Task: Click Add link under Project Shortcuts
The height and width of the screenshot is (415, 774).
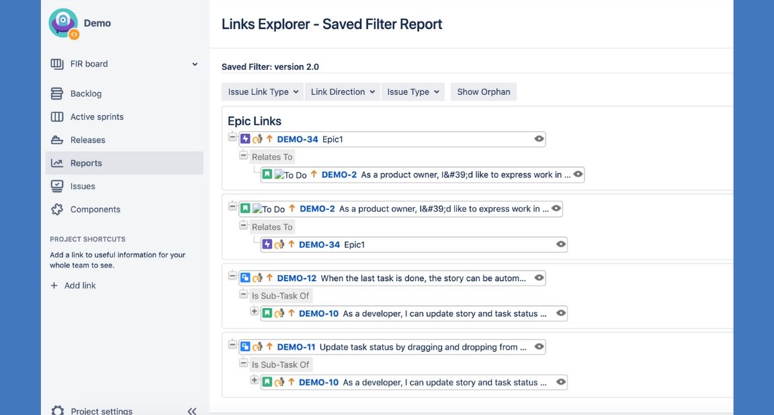Action: [x=79, y=285]
